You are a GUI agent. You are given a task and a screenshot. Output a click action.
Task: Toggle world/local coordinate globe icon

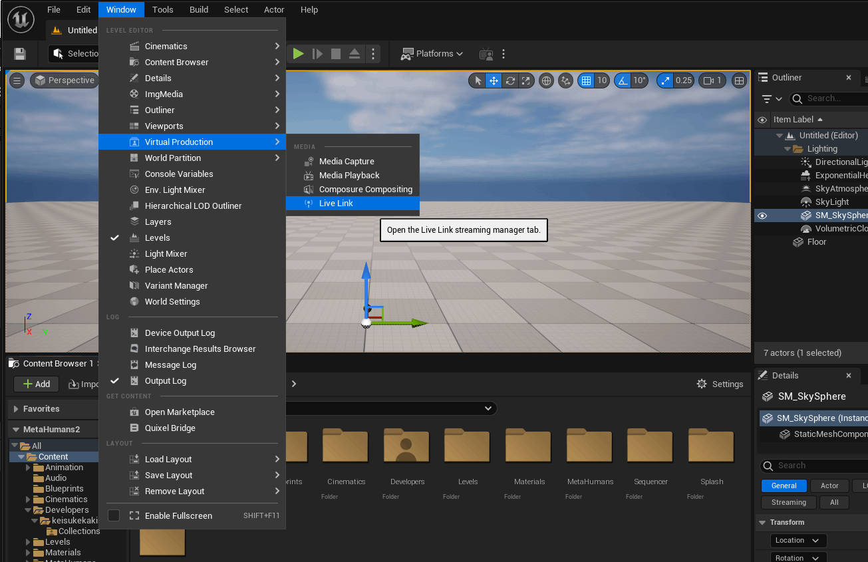[546, 80]
